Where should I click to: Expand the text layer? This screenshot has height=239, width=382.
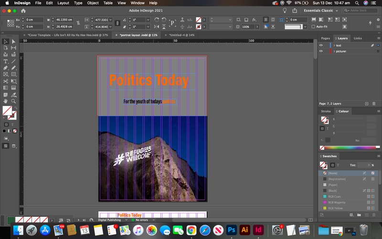[x=334, y=45]
